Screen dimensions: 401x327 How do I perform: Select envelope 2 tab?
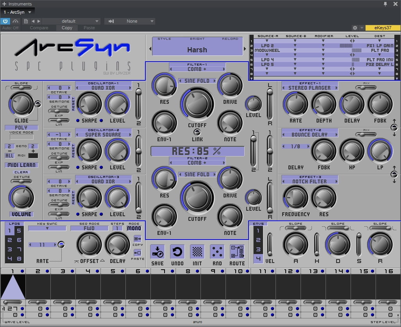tap(258, 240)
